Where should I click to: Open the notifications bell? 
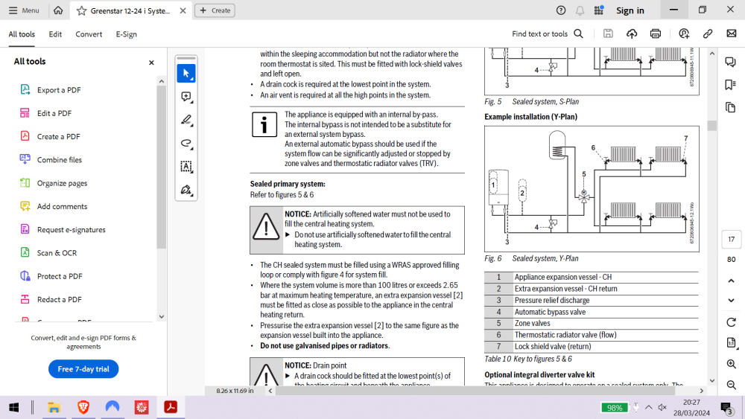580,10
